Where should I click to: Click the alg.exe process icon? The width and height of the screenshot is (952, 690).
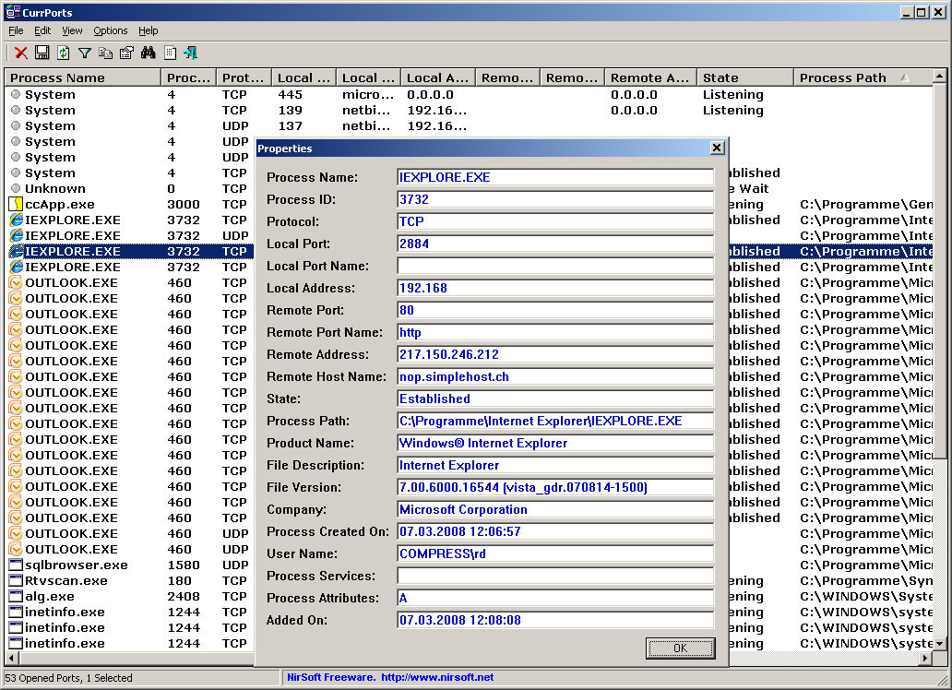click(x=16, y=597)
